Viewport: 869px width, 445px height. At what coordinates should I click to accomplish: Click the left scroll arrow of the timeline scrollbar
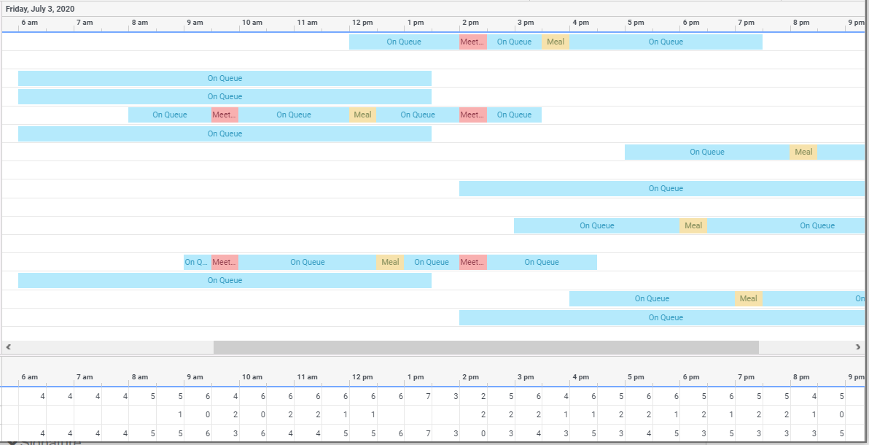(8, 346)
